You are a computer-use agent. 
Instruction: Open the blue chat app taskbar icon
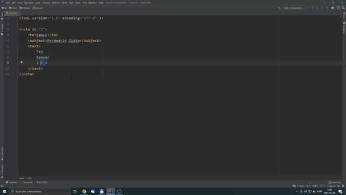(x=93, y=191)
